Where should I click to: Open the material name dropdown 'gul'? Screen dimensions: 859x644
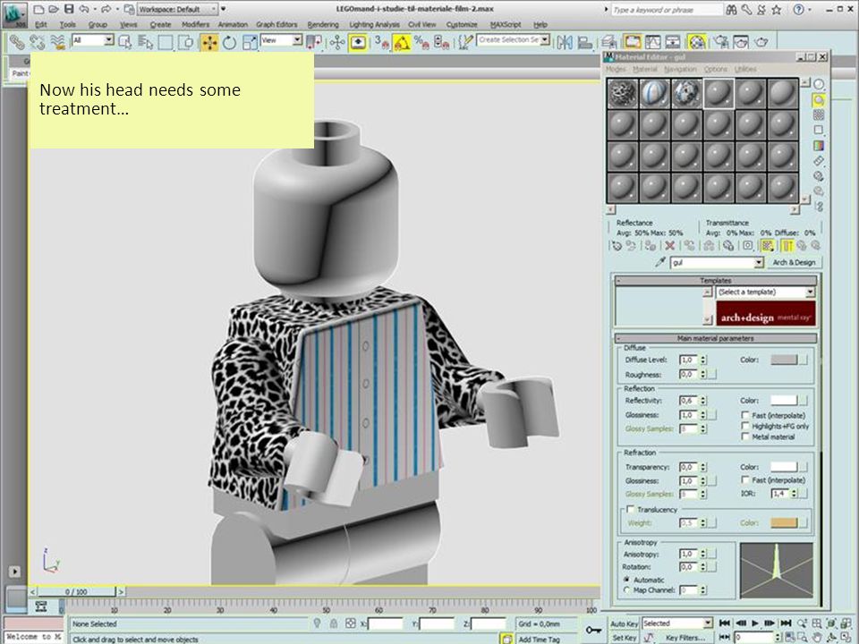coord(717,263)
